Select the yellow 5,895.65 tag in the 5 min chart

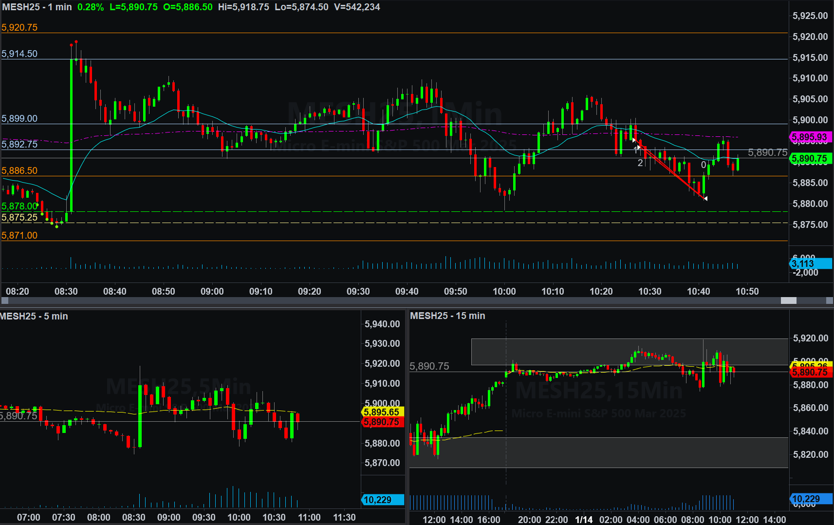pos(382,412)
